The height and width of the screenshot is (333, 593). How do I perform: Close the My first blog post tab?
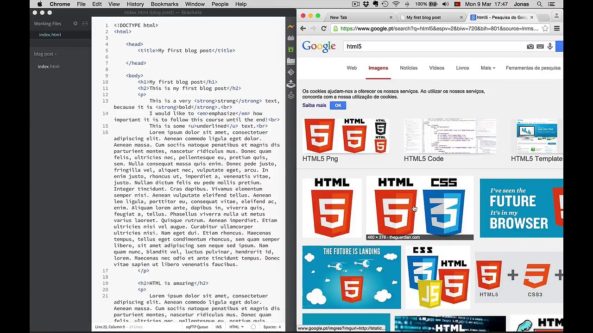461,18
